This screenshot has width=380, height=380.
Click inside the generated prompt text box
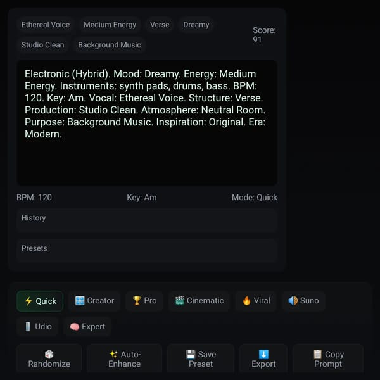147,123
